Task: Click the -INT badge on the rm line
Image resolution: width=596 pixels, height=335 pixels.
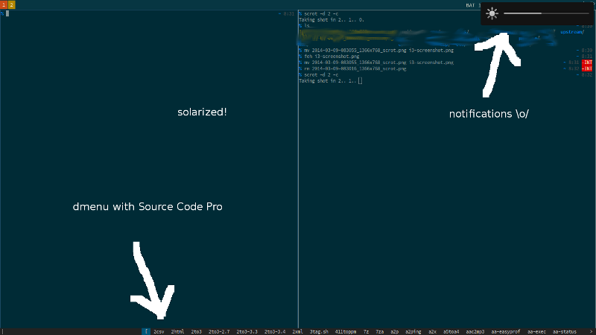Action: pyautogui.click(x=587, y=68)
